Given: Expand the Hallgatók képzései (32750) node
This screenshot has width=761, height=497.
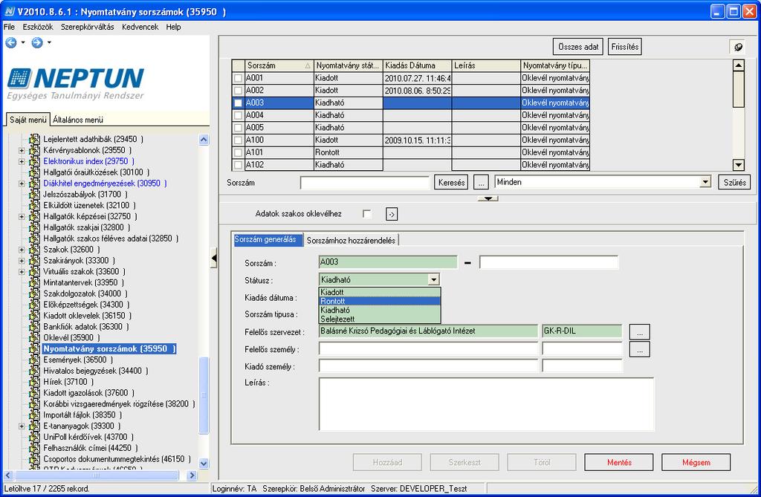Looking at the screenshot, I should click(x=22, y=216).
